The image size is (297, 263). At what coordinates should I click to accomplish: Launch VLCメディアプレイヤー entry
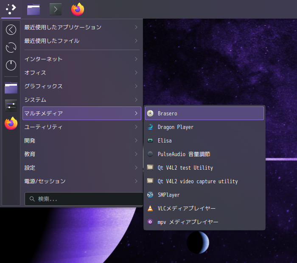click(x=205, y=208)
